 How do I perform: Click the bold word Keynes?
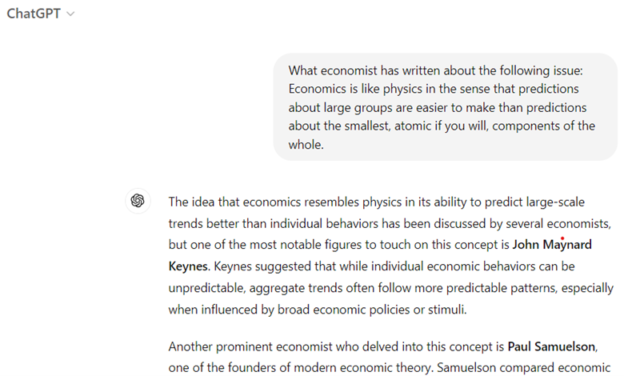(188, 266)
